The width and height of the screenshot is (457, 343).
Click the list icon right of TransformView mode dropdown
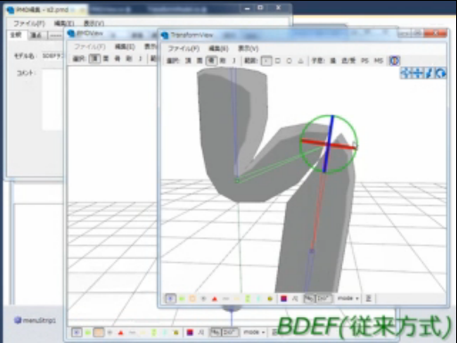[x=369, y=298]
